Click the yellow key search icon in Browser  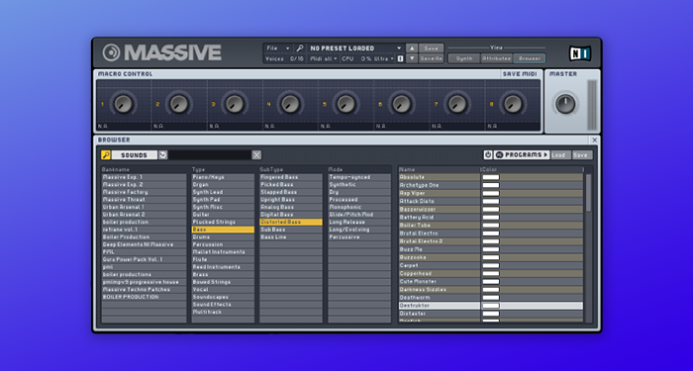coord(106,155)
